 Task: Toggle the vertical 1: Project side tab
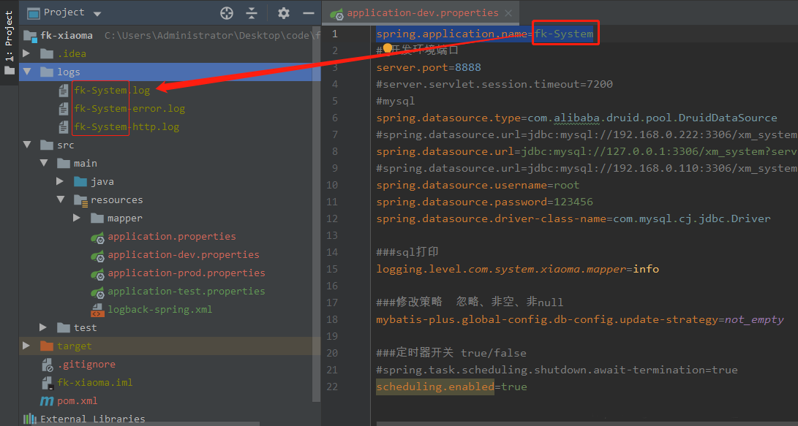(x=9, y=38)
